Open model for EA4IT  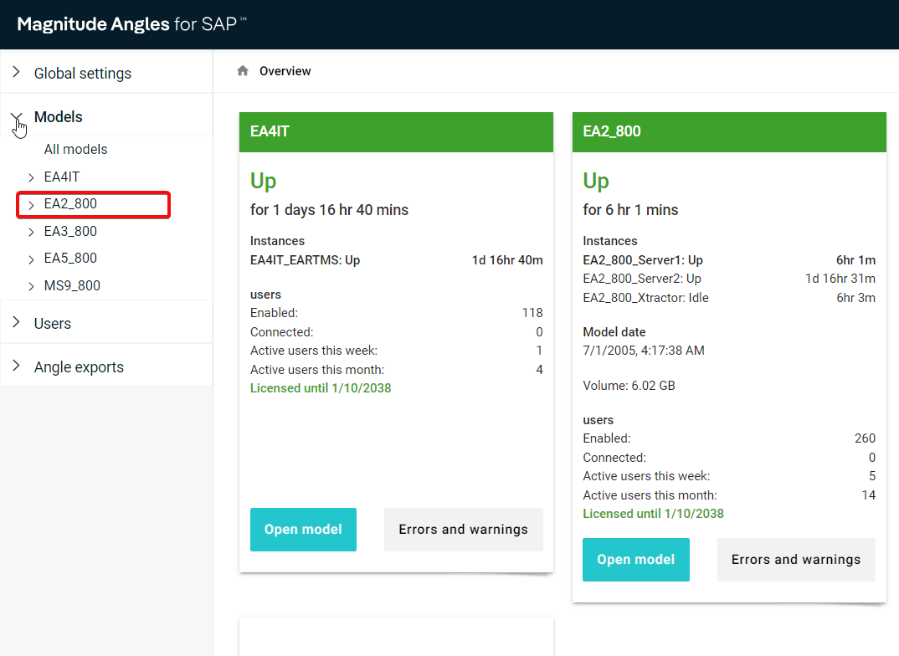click(303, 530)
